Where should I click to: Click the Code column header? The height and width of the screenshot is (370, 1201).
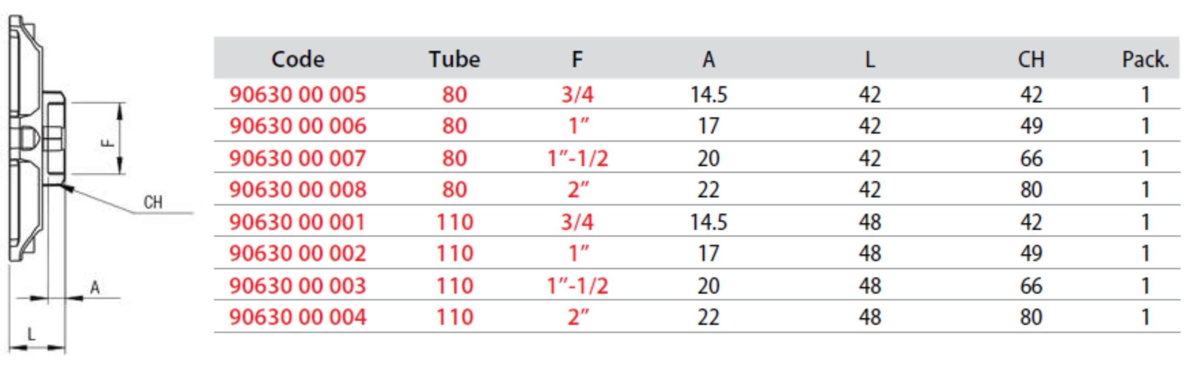pyautogui.click(x=298, y=59)
